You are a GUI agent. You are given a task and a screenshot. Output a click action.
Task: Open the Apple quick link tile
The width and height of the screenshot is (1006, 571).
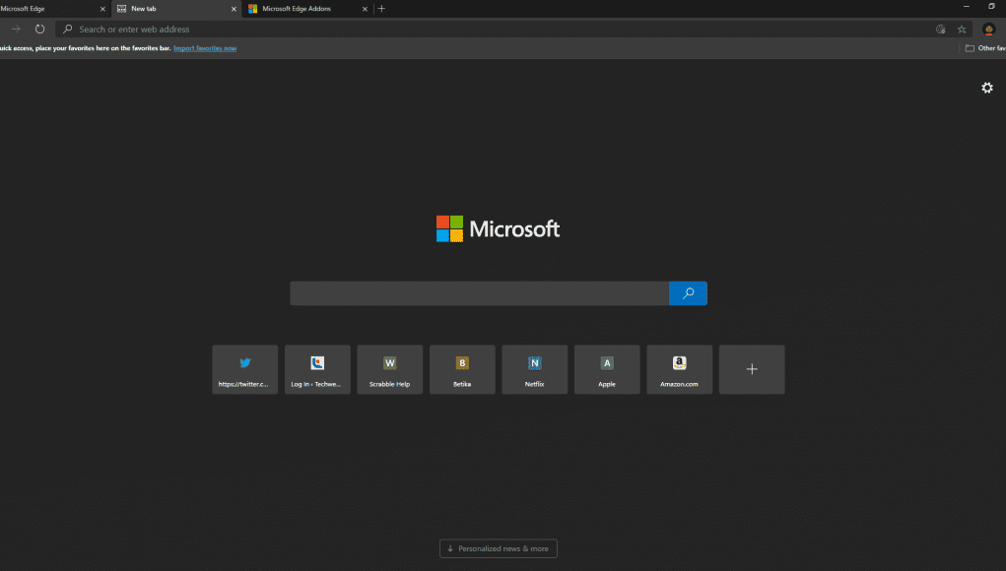[607, 369]
